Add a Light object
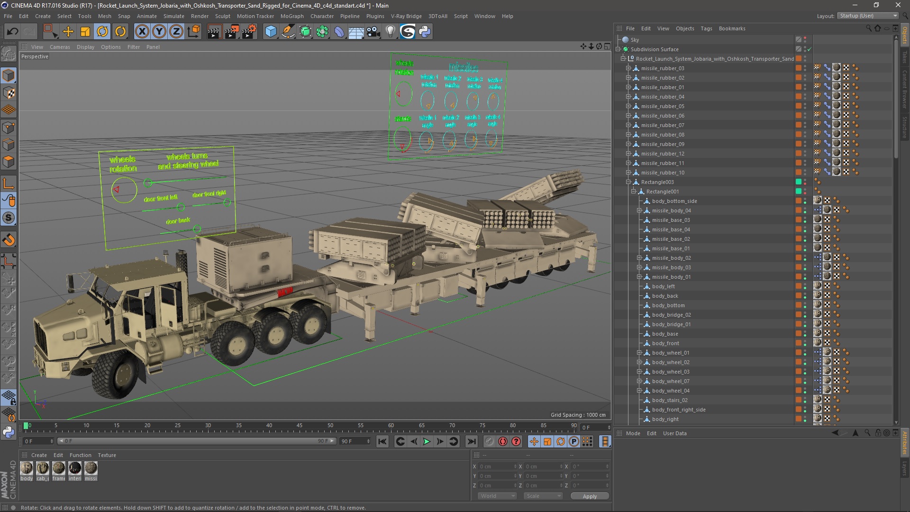Viewport: 910px width, 512px height. click(391, 32)
